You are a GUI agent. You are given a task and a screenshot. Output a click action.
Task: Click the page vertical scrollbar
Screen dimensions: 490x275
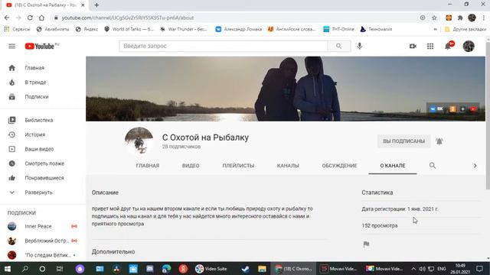click(x=488, y=115)
